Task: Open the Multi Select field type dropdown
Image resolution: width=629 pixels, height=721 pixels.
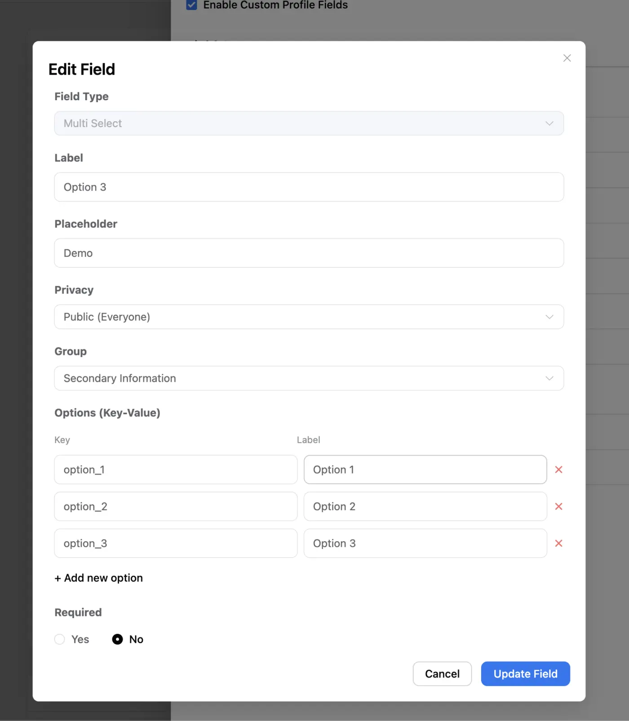Action: click(309, 123)
